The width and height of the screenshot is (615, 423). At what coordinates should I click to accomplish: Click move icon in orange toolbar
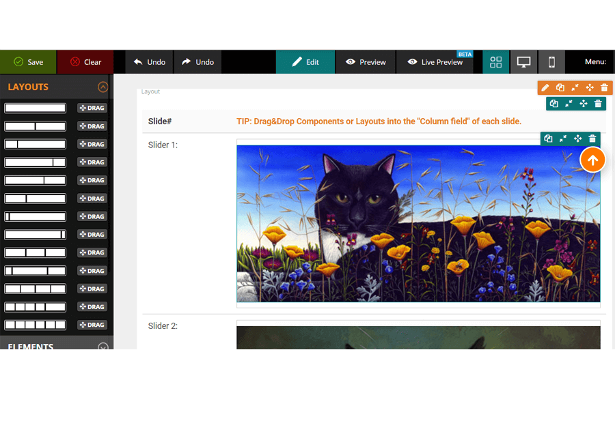(590, 88)
